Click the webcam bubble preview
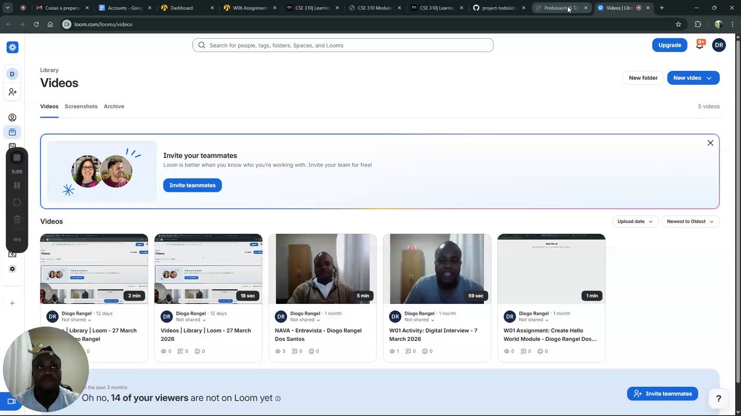 (46, 370)
